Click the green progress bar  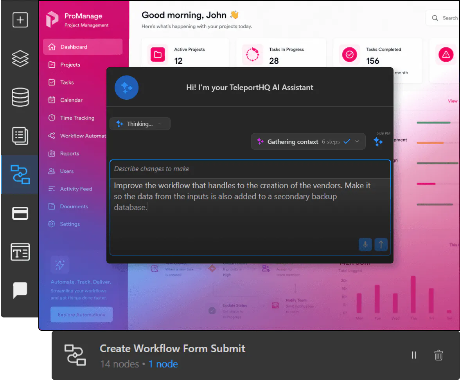(433, 123)
